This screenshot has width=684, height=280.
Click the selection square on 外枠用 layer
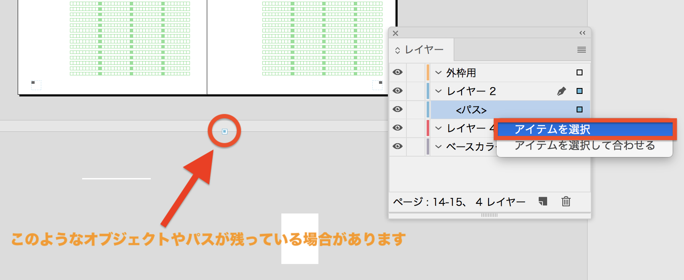pyautogui.click(x=580, y=72)
